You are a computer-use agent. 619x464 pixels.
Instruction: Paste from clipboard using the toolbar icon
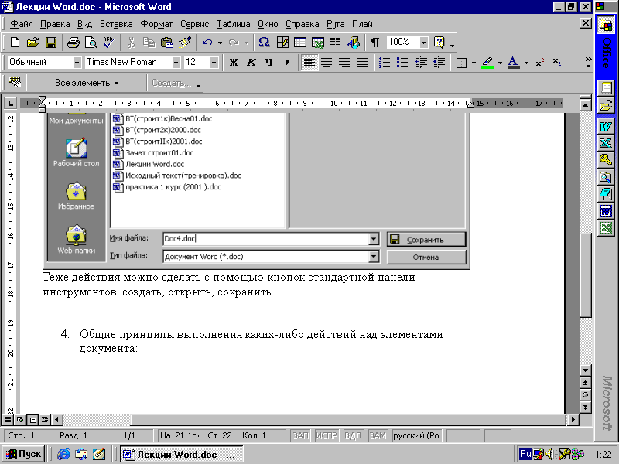[x=167, y=43]
